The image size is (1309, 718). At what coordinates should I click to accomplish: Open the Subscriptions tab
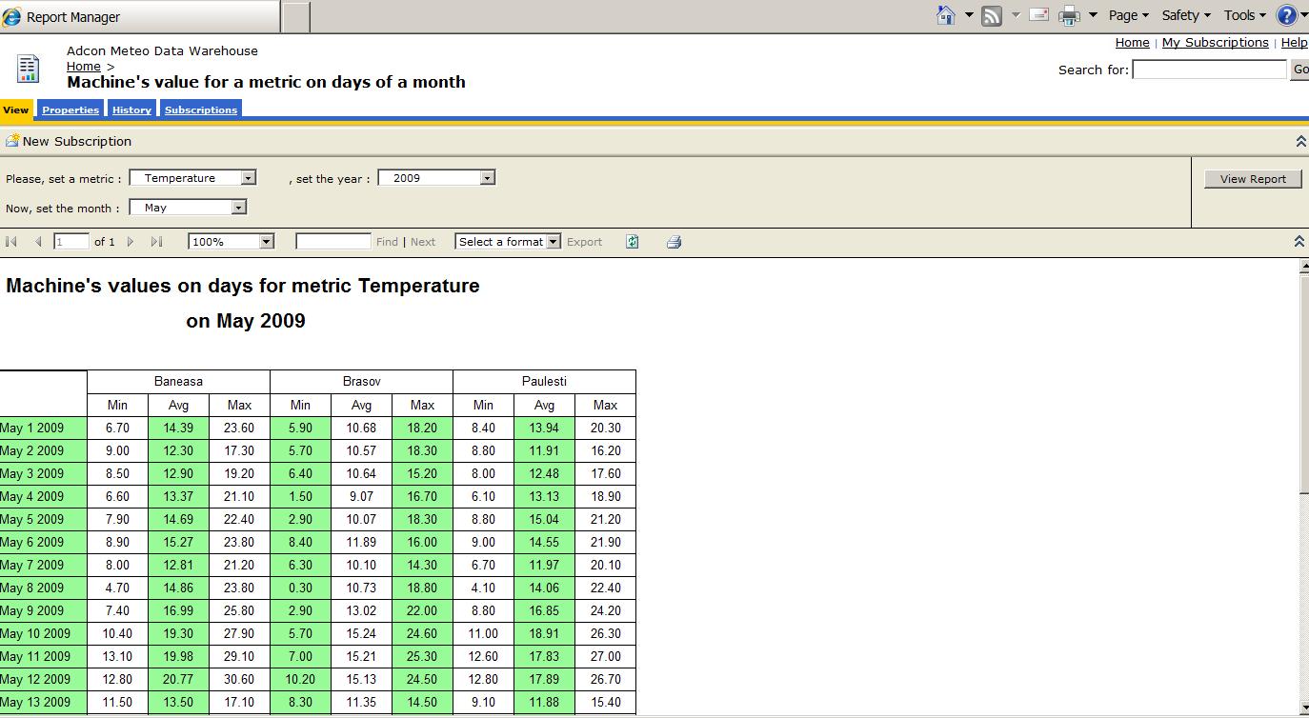tap(200, 110)
